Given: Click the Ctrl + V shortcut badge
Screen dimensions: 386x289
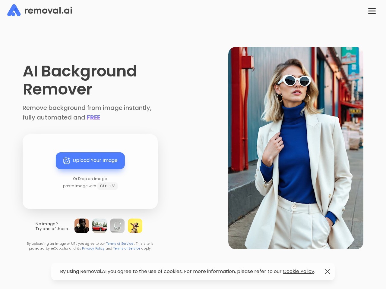Looking at the screenshot, I should [x=107, y=186].
